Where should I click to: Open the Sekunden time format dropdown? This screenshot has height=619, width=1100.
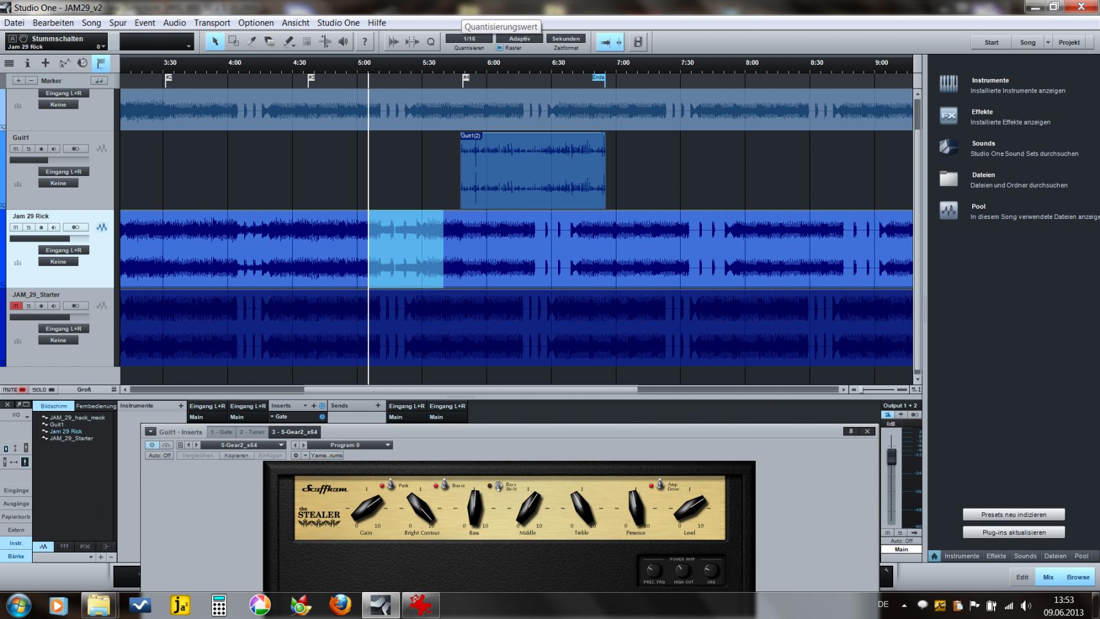[x=566, y=39]
